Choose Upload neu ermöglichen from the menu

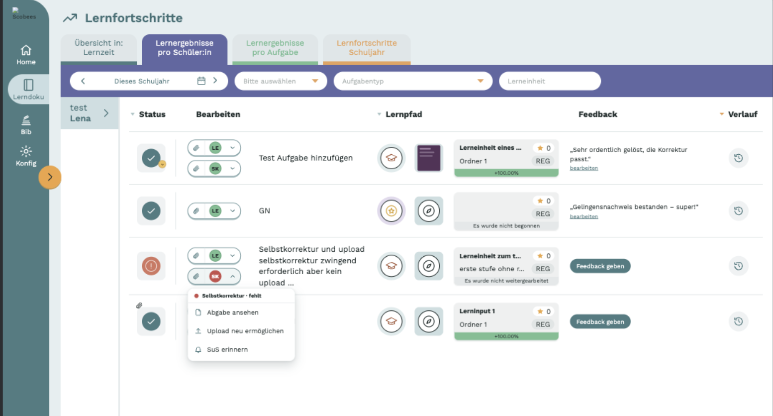pos(241,331)
